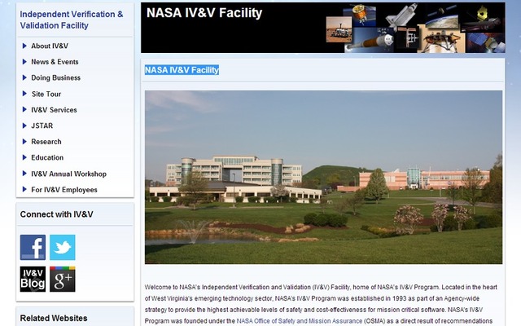Expand the JSTAR arrow
This screenshot has width=521, height=326.
[x=24, y=126]
